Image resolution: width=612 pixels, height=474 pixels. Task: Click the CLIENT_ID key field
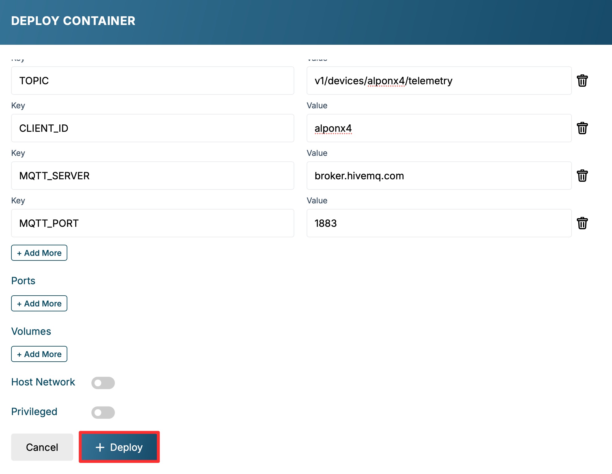pos(152,128)
